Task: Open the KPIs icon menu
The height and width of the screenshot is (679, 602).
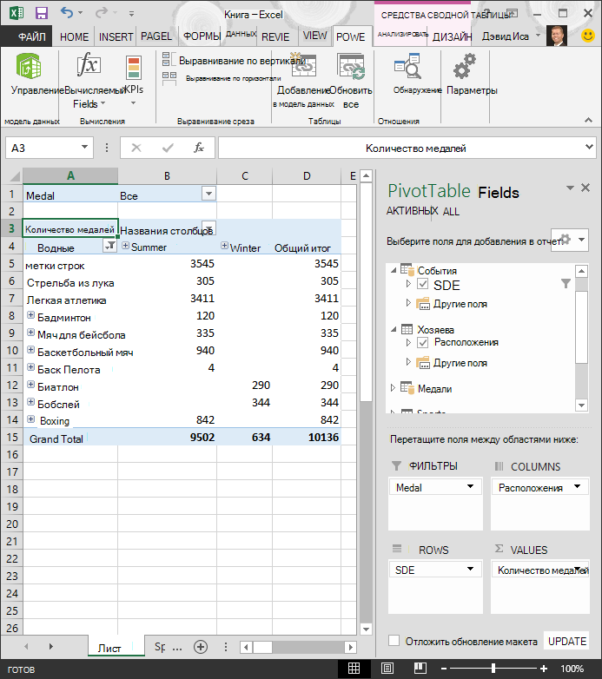Action: 134,69
